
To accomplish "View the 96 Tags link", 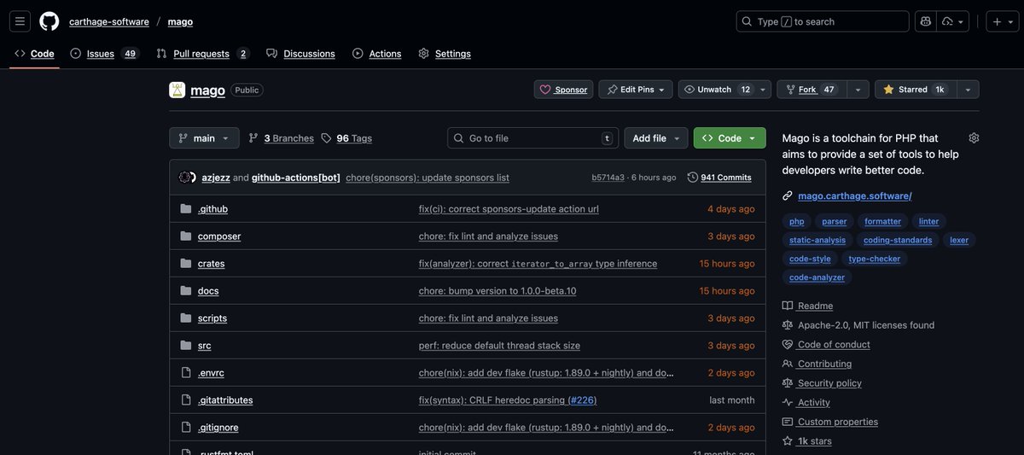I will point(346,138).
